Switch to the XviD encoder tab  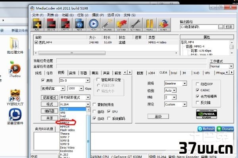pos(196,73)
